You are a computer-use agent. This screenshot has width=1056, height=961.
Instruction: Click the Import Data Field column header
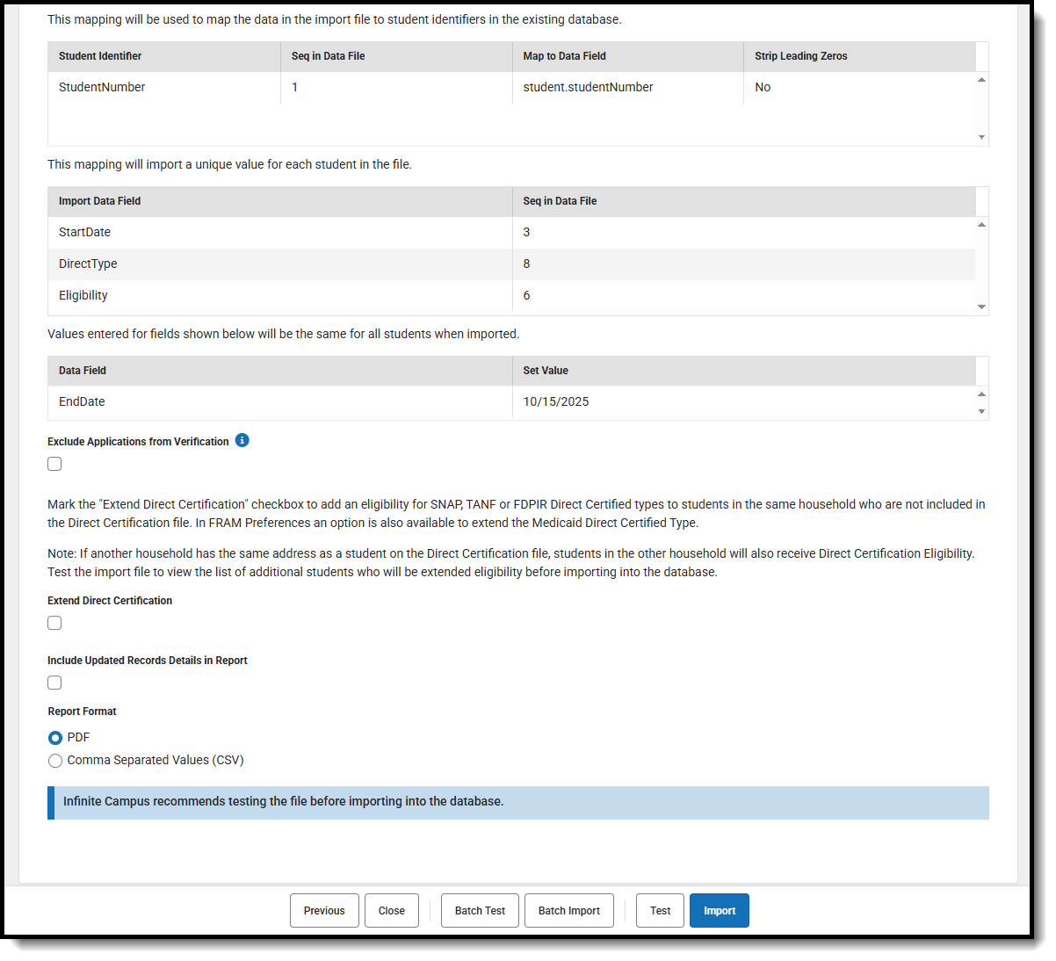click(x=280, y=201)
